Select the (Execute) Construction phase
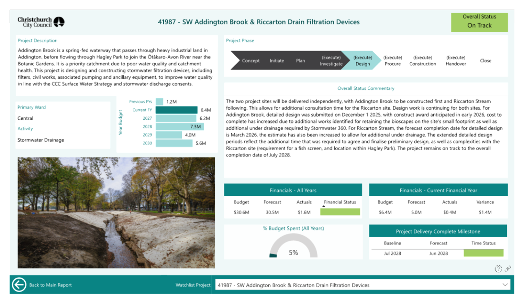This screenshot has width=523, height=303. coord(423,61)
